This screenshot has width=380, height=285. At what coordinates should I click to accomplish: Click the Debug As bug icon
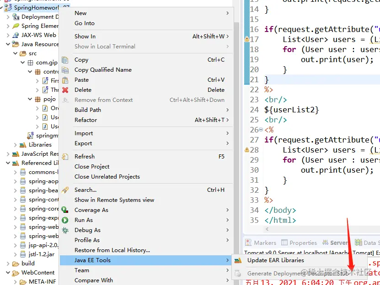click(65, 230)
